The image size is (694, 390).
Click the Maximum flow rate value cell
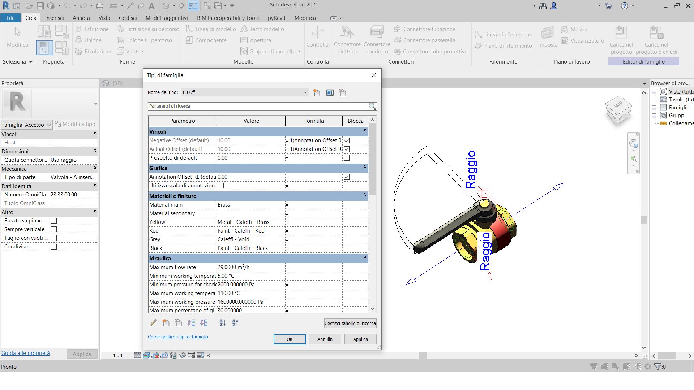(x=251, y=267)
